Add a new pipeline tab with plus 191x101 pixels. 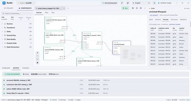[68, 8]
